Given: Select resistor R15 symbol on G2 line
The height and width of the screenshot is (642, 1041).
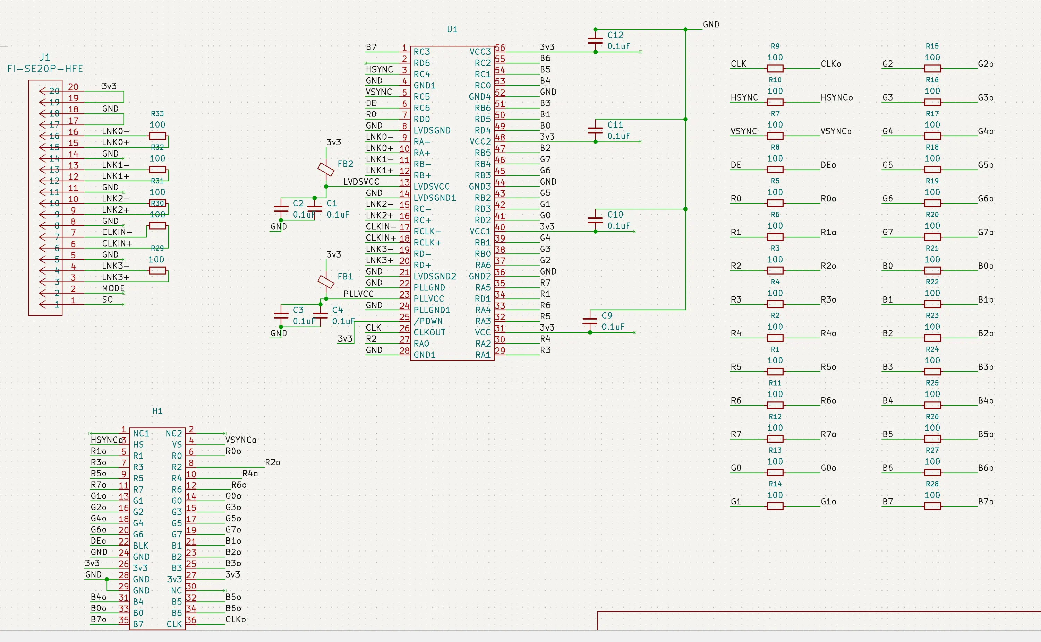Looking at the screenshot, I should point(932,68).
